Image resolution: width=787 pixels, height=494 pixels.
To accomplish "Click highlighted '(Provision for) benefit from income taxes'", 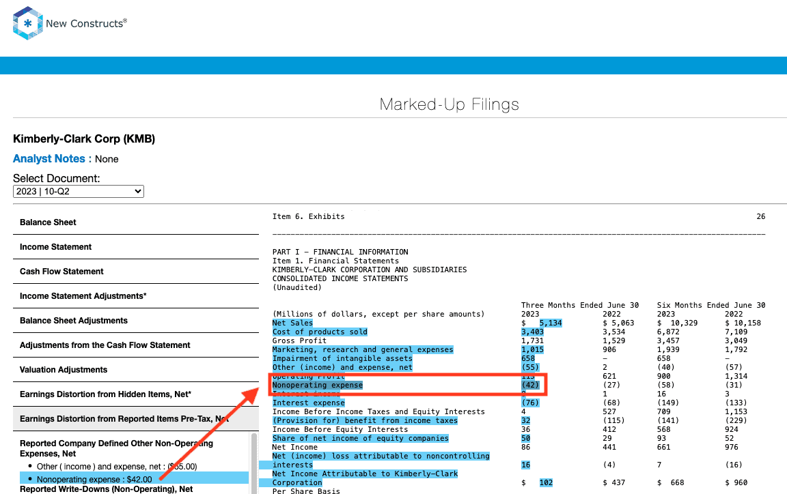I will pos(365,421).
